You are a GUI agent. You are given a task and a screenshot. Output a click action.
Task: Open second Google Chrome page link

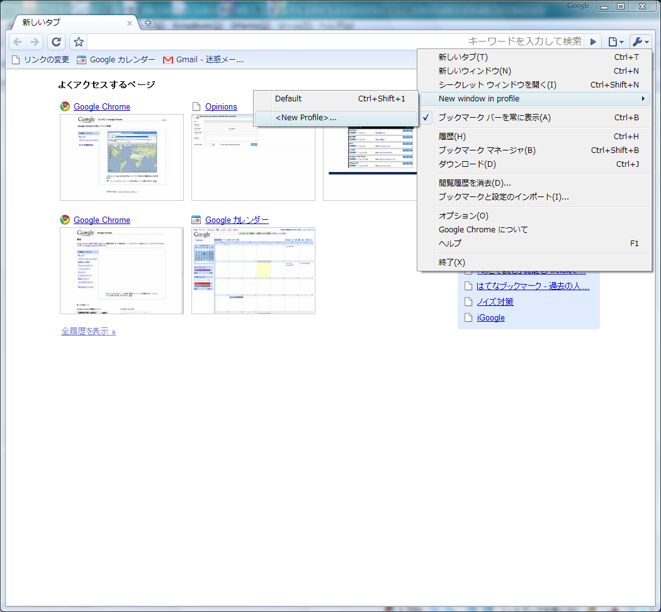coord(102,220)
